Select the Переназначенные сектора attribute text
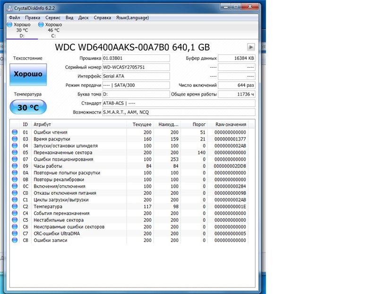 pyautogui.click(x=63, y=152)
